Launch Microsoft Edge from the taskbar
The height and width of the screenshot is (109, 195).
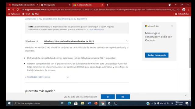[x=69, y=103]
